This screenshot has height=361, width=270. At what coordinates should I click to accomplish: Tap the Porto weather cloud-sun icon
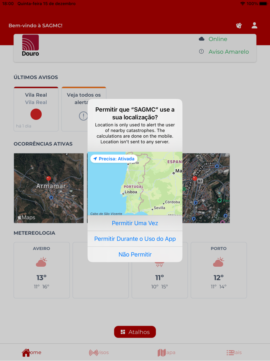click(x=219, y=262)
